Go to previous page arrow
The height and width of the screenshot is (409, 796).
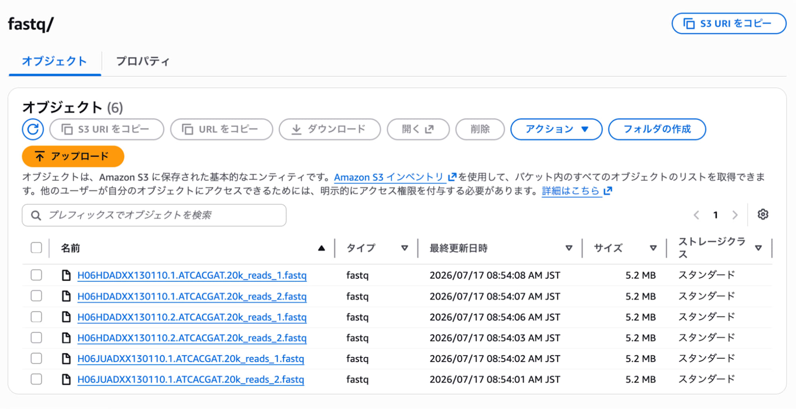click(696, 215)
